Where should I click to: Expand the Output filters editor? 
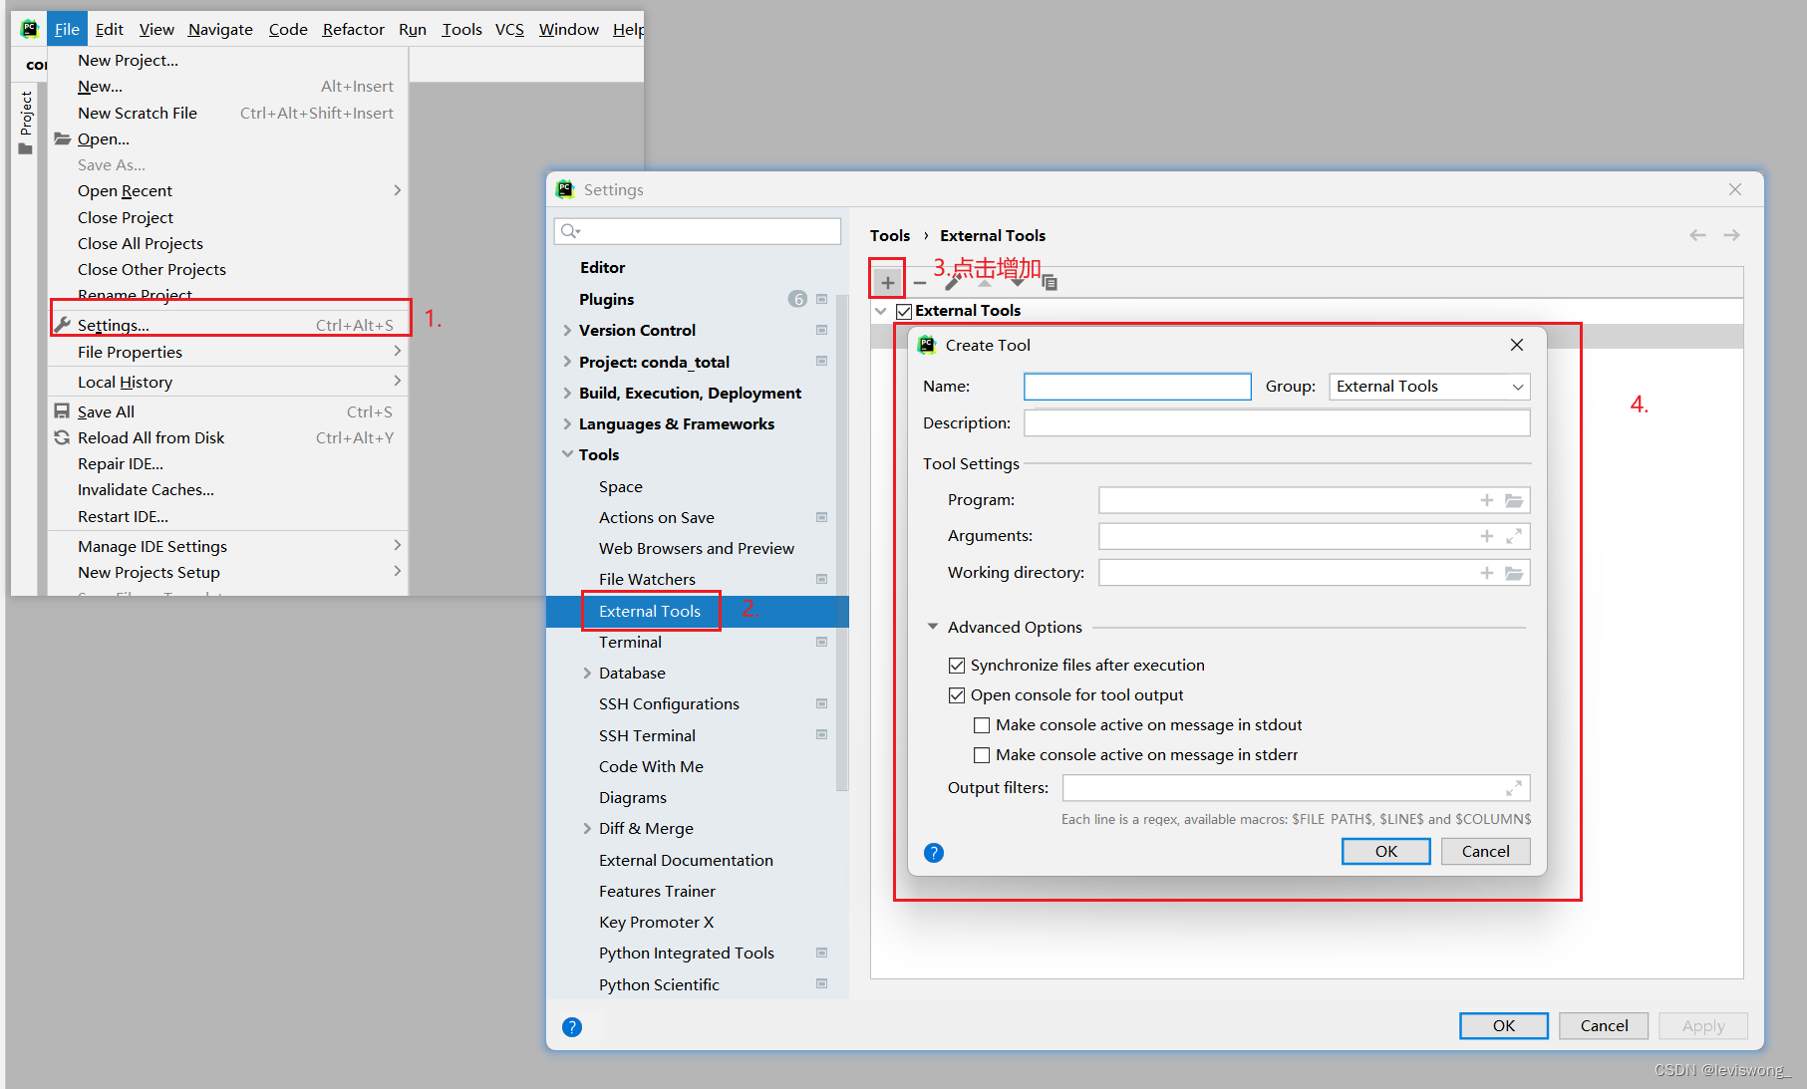(1514, 788)
